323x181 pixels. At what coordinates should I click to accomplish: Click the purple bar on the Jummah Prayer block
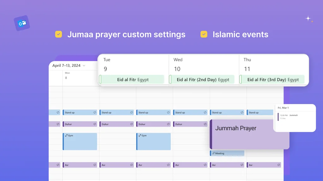(x=211, y=134)
